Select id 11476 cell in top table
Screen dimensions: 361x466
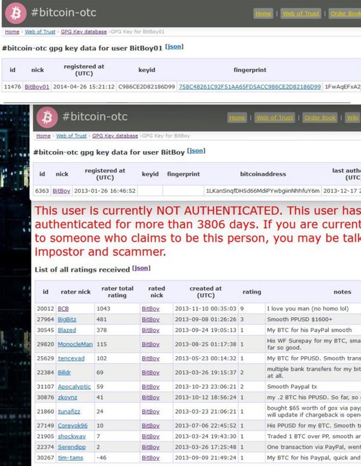[12, 86]
